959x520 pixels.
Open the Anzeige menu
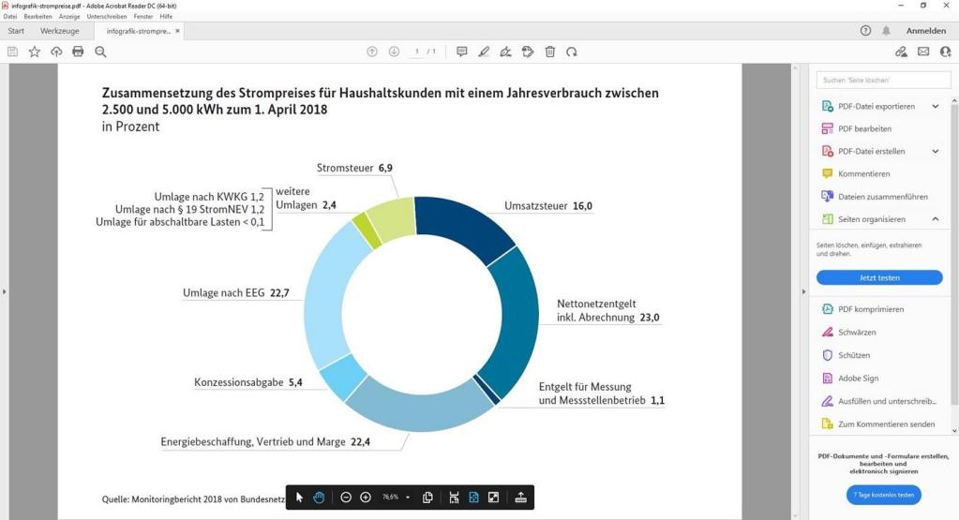pyautogui.click(x=69, y=17)
